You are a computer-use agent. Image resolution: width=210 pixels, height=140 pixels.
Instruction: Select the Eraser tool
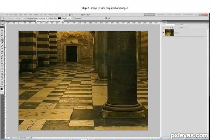click(x=2, y=56)
